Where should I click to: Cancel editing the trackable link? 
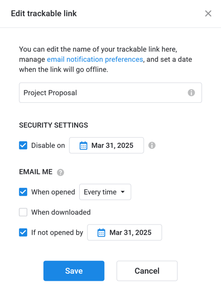[147, 271]
